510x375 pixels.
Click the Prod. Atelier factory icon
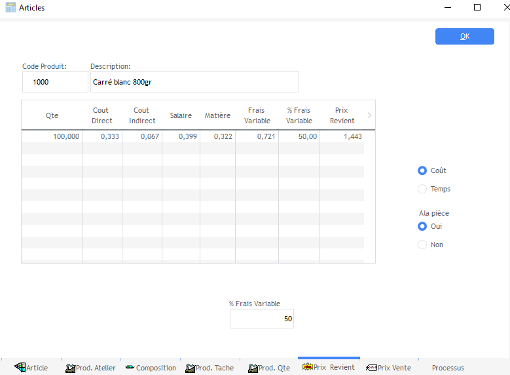71,368
